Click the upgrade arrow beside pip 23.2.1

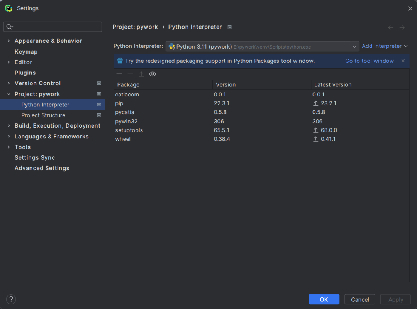click(316, 103)
